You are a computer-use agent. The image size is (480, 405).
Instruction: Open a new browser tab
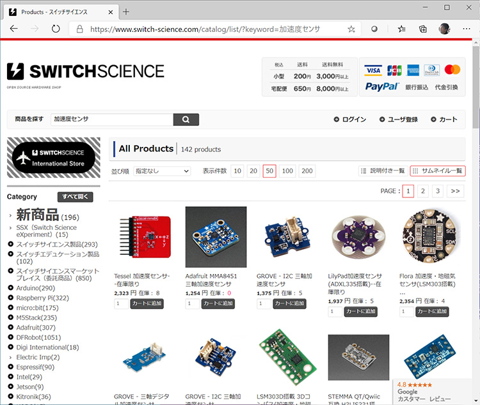pos(126,12)
